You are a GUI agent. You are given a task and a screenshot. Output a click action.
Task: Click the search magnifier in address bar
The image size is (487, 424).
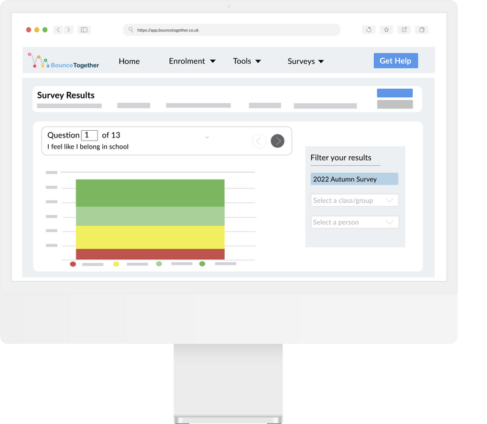click(x=131, y=30)
